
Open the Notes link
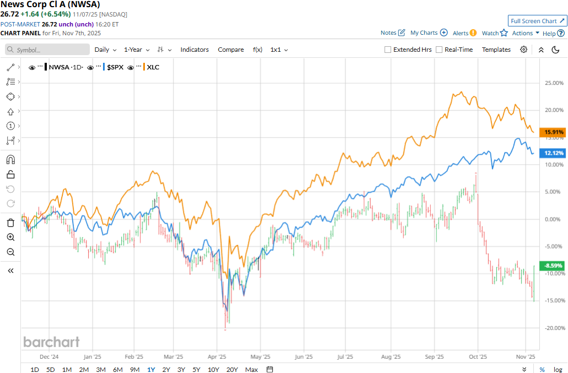pyautogui.click(x=388, y=33)
